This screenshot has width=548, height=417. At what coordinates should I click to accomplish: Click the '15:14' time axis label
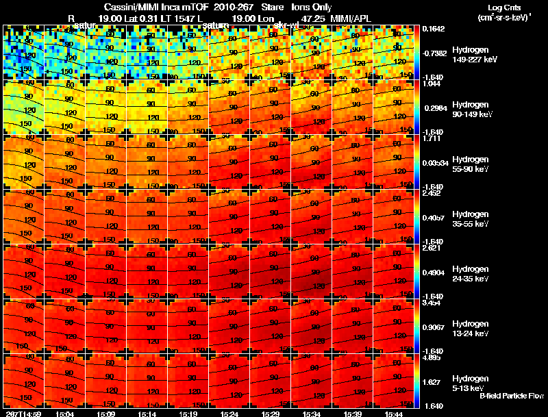click(x=147, y=414)
